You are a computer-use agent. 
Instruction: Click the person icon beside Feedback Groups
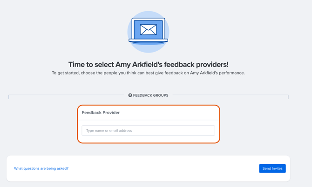point(130,95)
